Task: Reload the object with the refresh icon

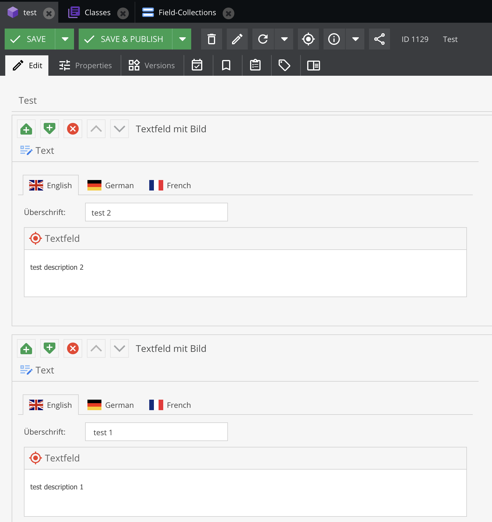Action: pyautogui.click(x=263, y=39)
